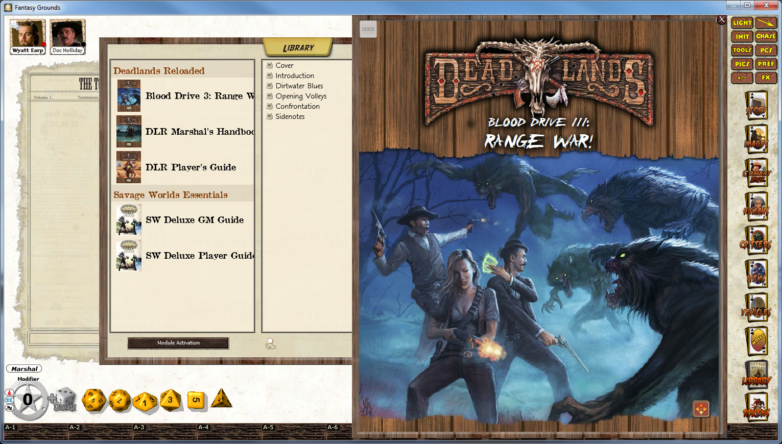The width and height of the screenshot is (782, 444).
Task: Click the Damage die icon
Action: point(65,400)
